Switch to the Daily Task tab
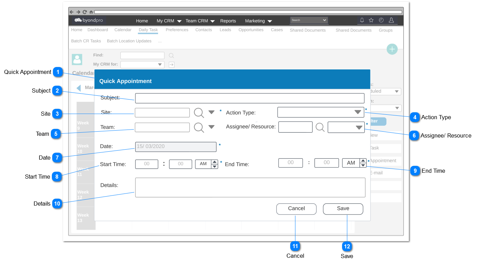Screen dimensions: 477x265 click(148, 30)
